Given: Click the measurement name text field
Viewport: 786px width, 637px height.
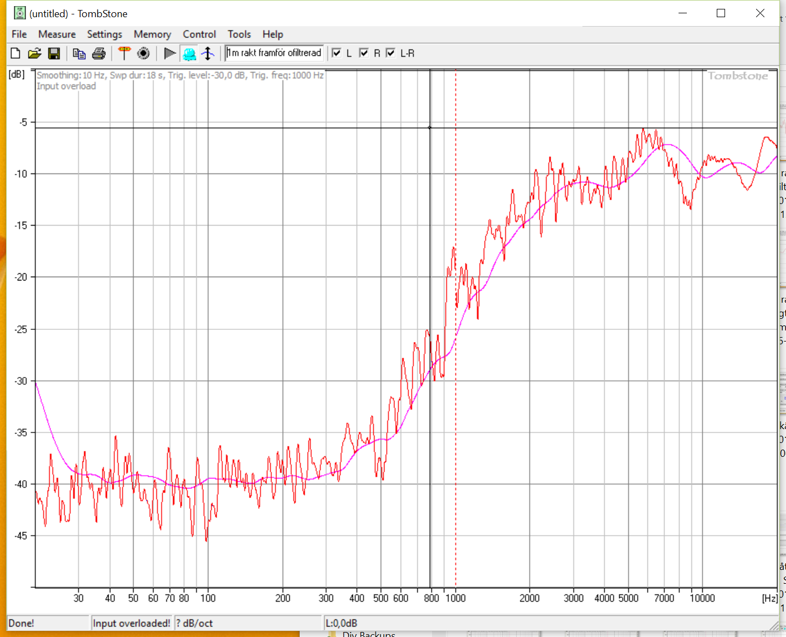Looking at the screenshot, I should 274,53.
